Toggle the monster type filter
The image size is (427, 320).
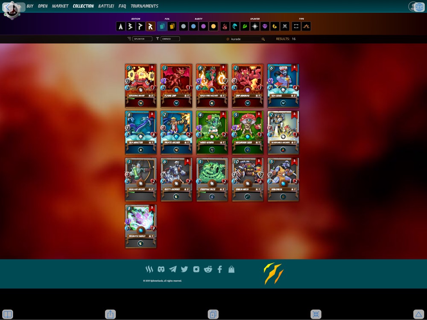point(296,26)
